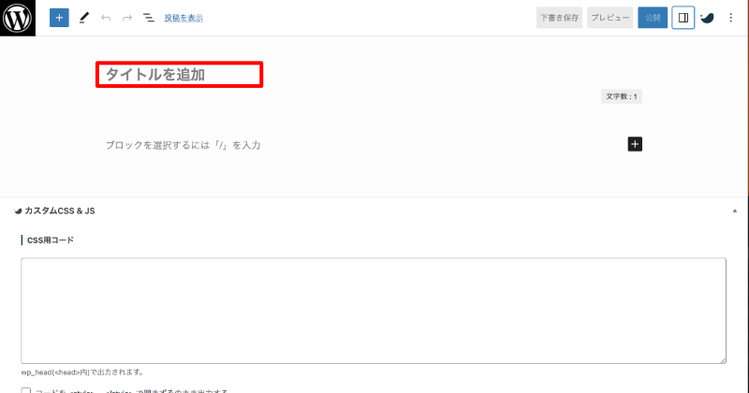Screen dimensions: 749x393
Task: Open the プレビュー preview button
Action: coord(610,18)
